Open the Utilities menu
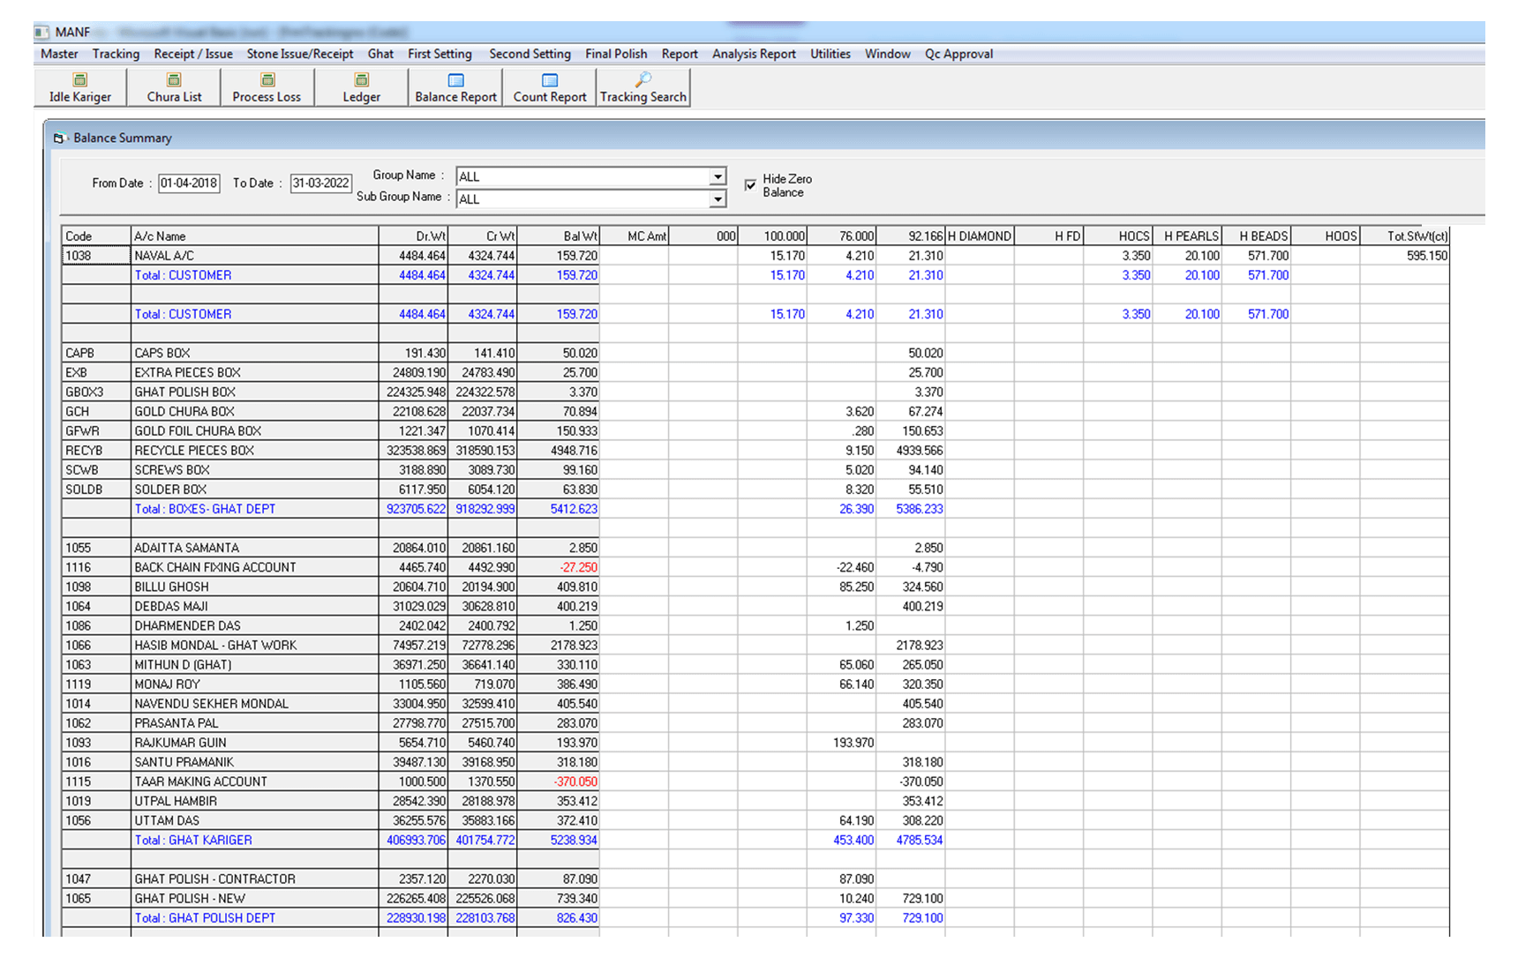Screen dimensions: 1518x957 [x=830, y=54]
